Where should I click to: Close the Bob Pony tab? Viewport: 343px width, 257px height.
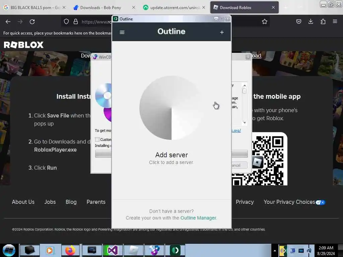click(134, 7)
